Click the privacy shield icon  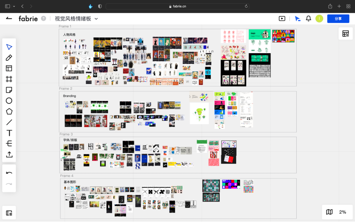point(100,6)
